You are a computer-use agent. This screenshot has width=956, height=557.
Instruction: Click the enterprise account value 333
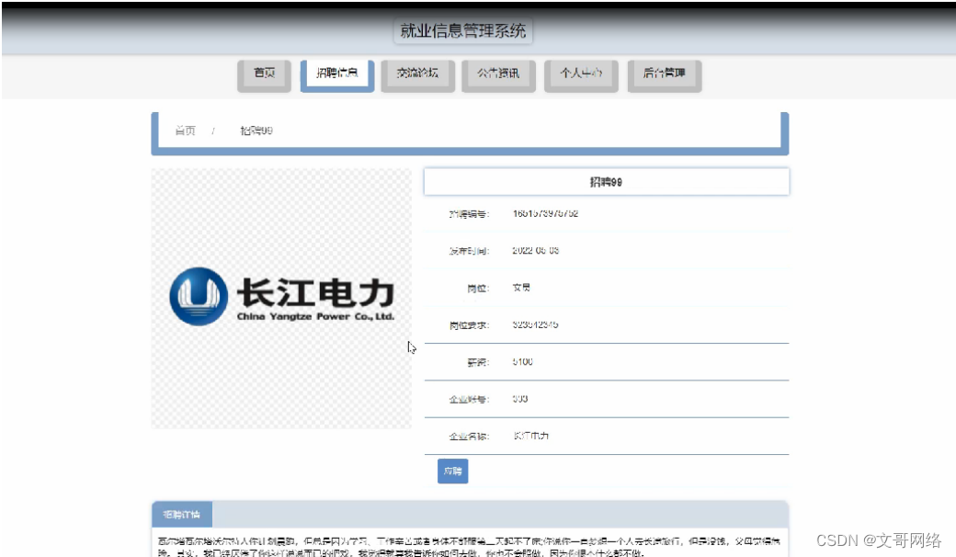point(519,399)
